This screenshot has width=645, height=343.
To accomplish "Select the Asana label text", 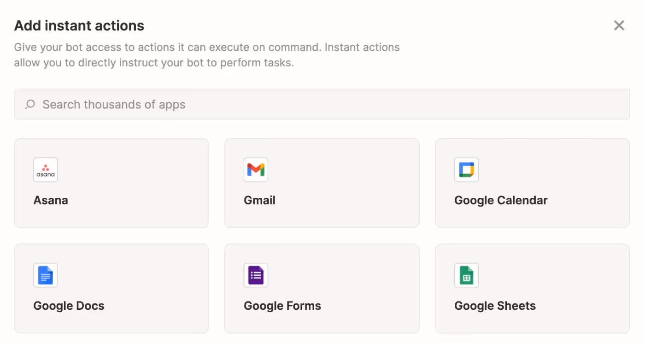I will (51, 200).
